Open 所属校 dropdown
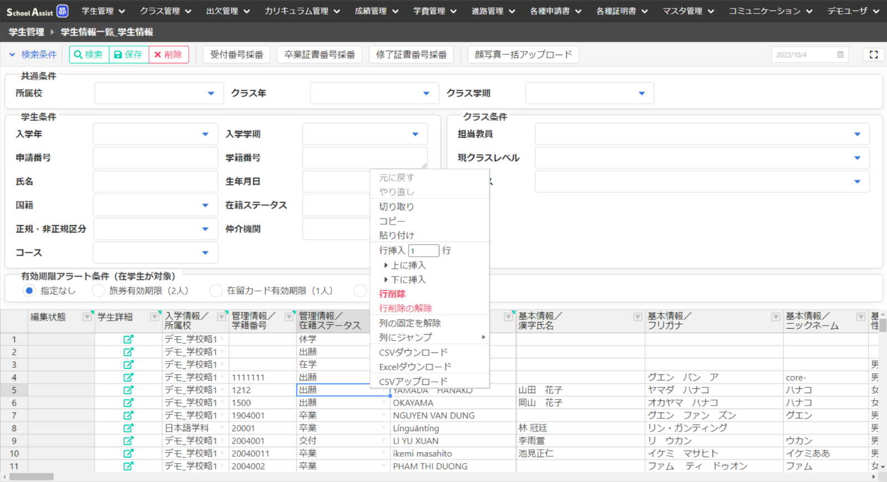 pyautogui.click(x=159, y=93)
